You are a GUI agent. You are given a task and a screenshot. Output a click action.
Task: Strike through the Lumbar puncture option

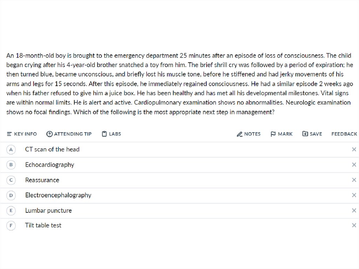(354, 210)
